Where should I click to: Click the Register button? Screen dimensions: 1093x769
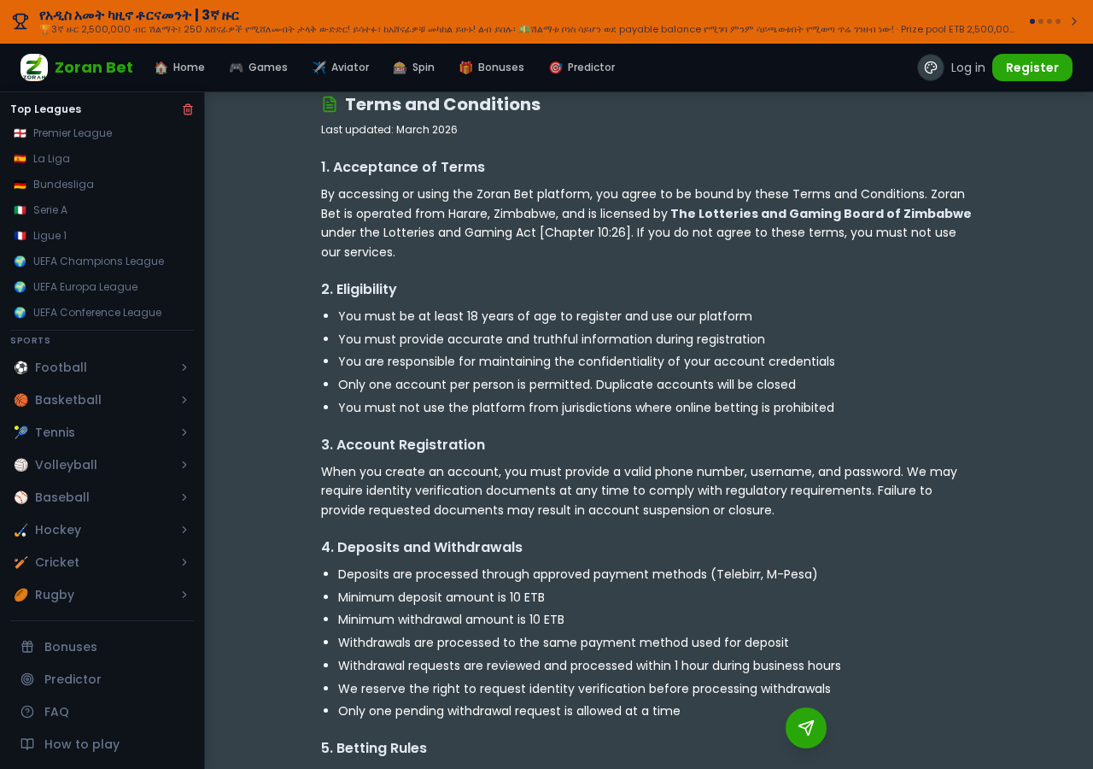click(x=1032, y=68)
